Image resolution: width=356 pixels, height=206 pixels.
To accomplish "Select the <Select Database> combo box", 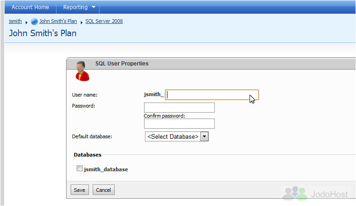I will coord(177,137).
